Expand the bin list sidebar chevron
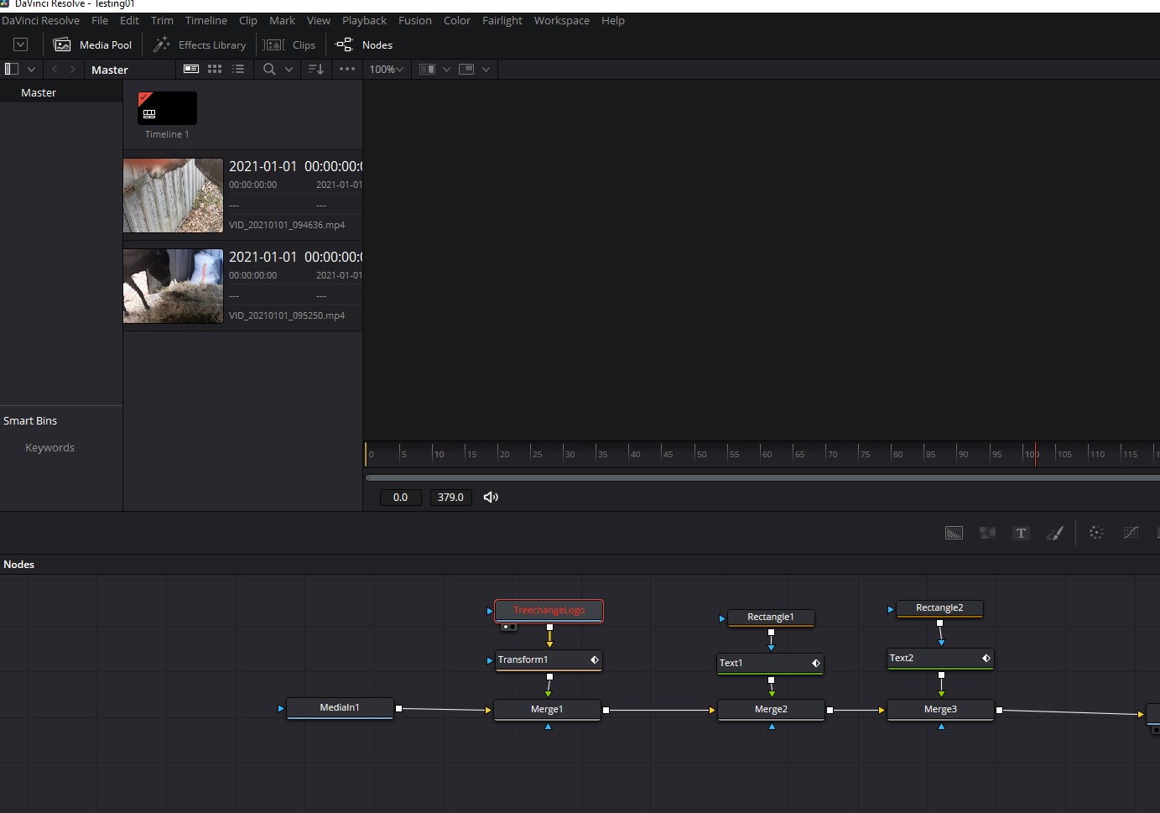 tap(32, 70)
